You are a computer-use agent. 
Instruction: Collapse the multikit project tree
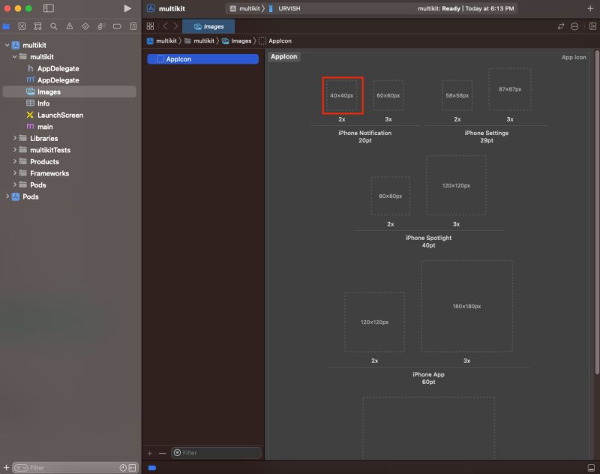(7, 45)
